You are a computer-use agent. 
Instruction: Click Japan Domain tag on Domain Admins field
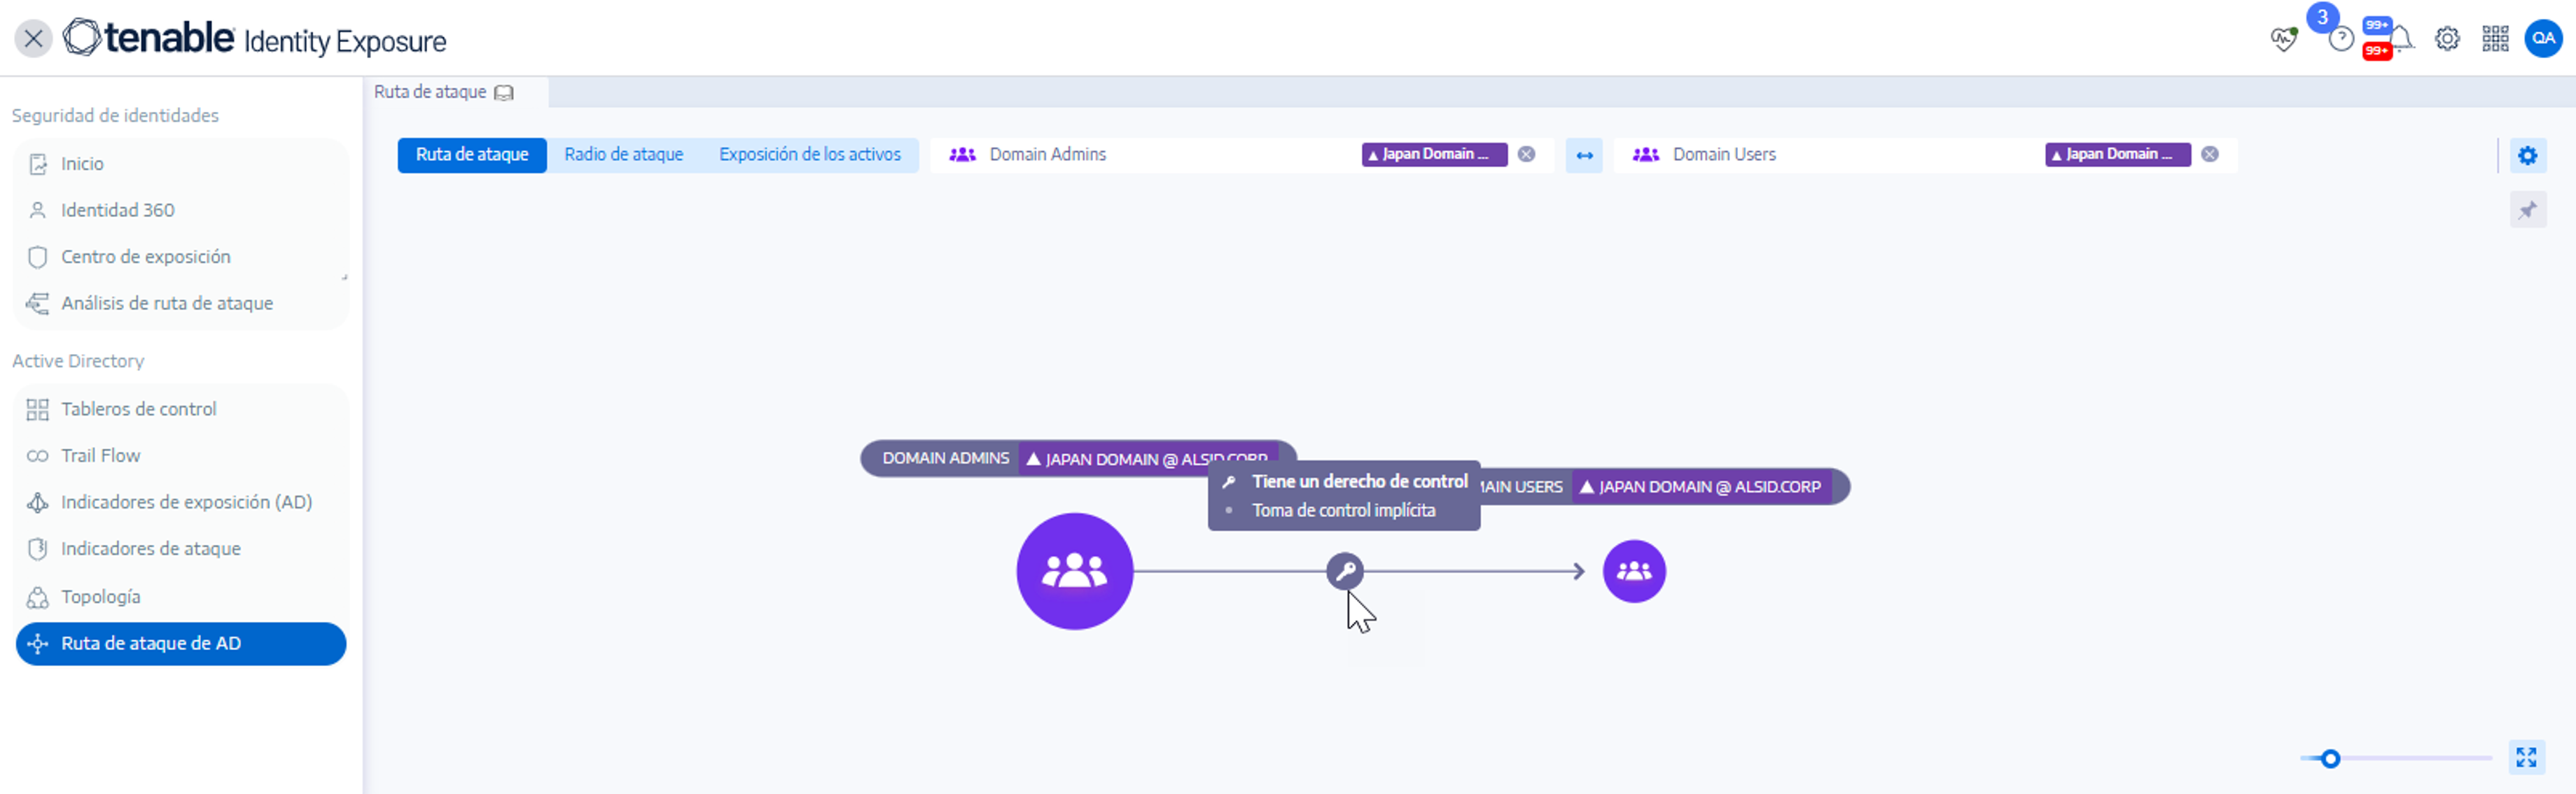(x=1434, y=155)
